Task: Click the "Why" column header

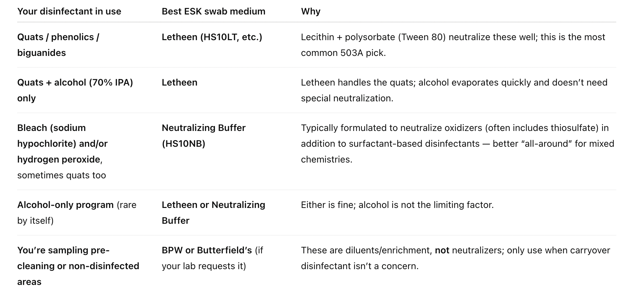Action: pos(310,12)
